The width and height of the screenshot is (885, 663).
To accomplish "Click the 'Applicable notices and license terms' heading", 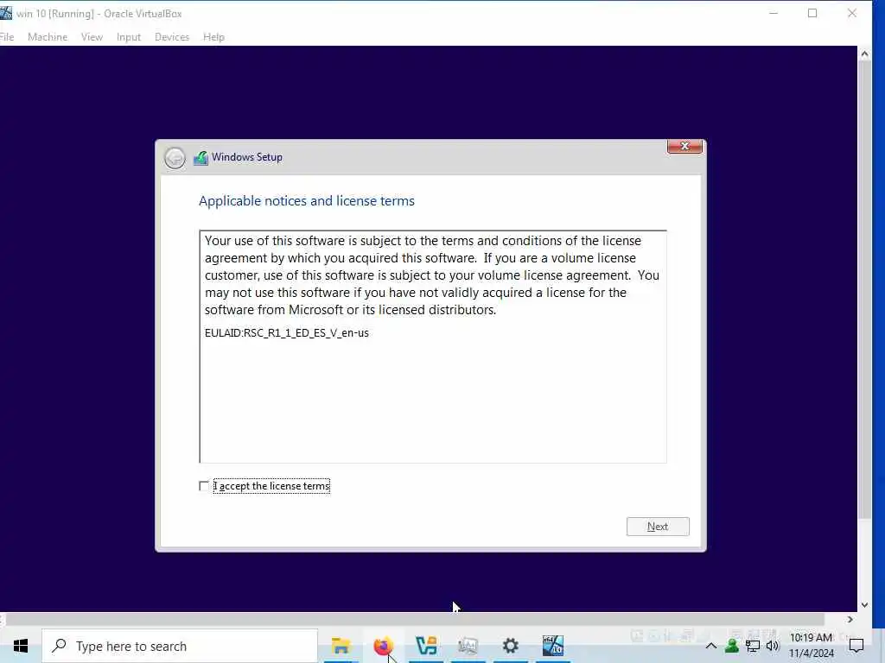I will click(307, 200).
